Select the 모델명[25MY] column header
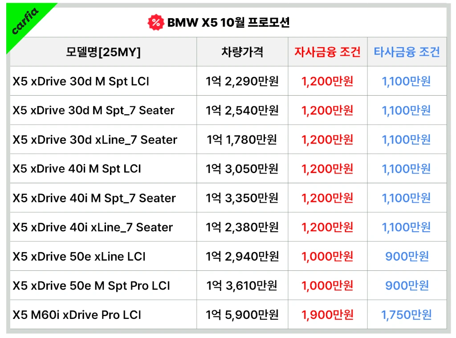The width and height of the screenshot is (456, 338). click(x=103, y=52)
